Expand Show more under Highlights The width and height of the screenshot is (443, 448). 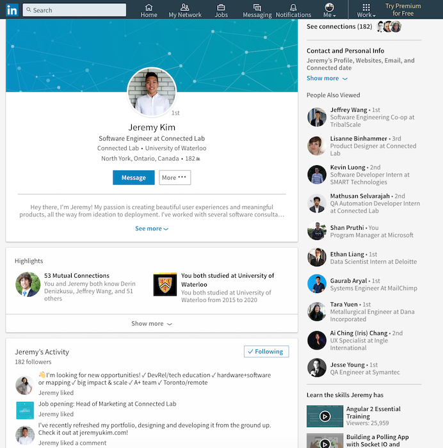point(152,324)
